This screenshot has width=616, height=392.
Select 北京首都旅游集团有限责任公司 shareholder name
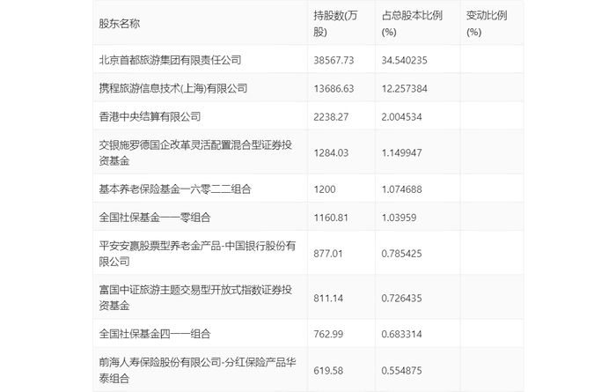(x=170, y=60)
